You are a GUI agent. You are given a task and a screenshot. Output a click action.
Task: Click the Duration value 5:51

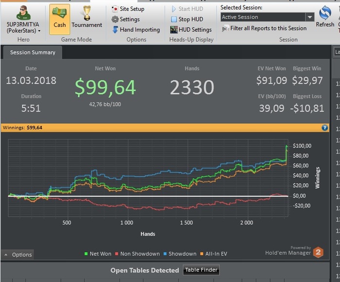pyautogui.click(x=31, y=108)
